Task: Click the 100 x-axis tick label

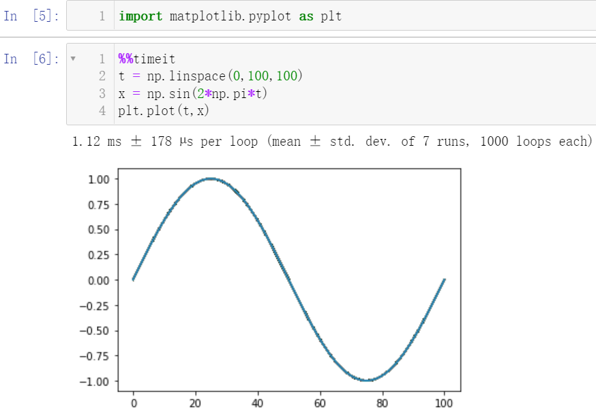Action: pos(444,403)
